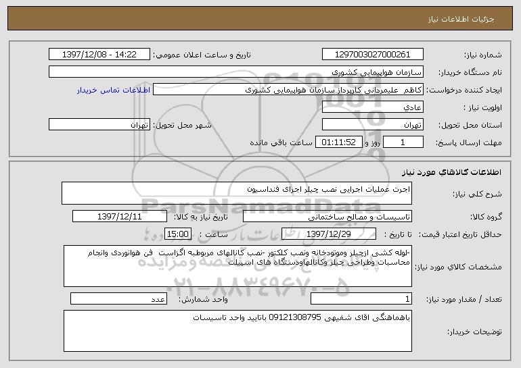The height and width of the screenshot is (368, 521).
Task: Select the quantity field showing 1
Action: click(x=361, y=298)
